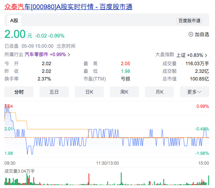The height and width of the screenshot is (188, 215).
Task: Click the 最高 value 2.05
Action: point(125,63)
